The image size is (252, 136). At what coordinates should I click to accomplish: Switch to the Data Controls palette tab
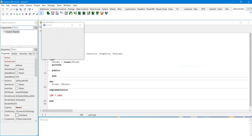click(82, 9)
